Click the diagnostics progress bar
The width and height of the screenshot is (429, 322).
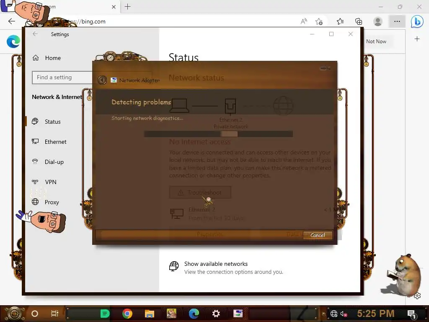pyautogui.click(x=218, y=134)
